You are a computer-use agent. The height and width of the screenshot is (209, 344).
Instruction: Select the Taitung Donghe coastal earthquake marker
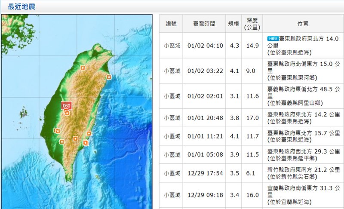click(x=89, y=133)
